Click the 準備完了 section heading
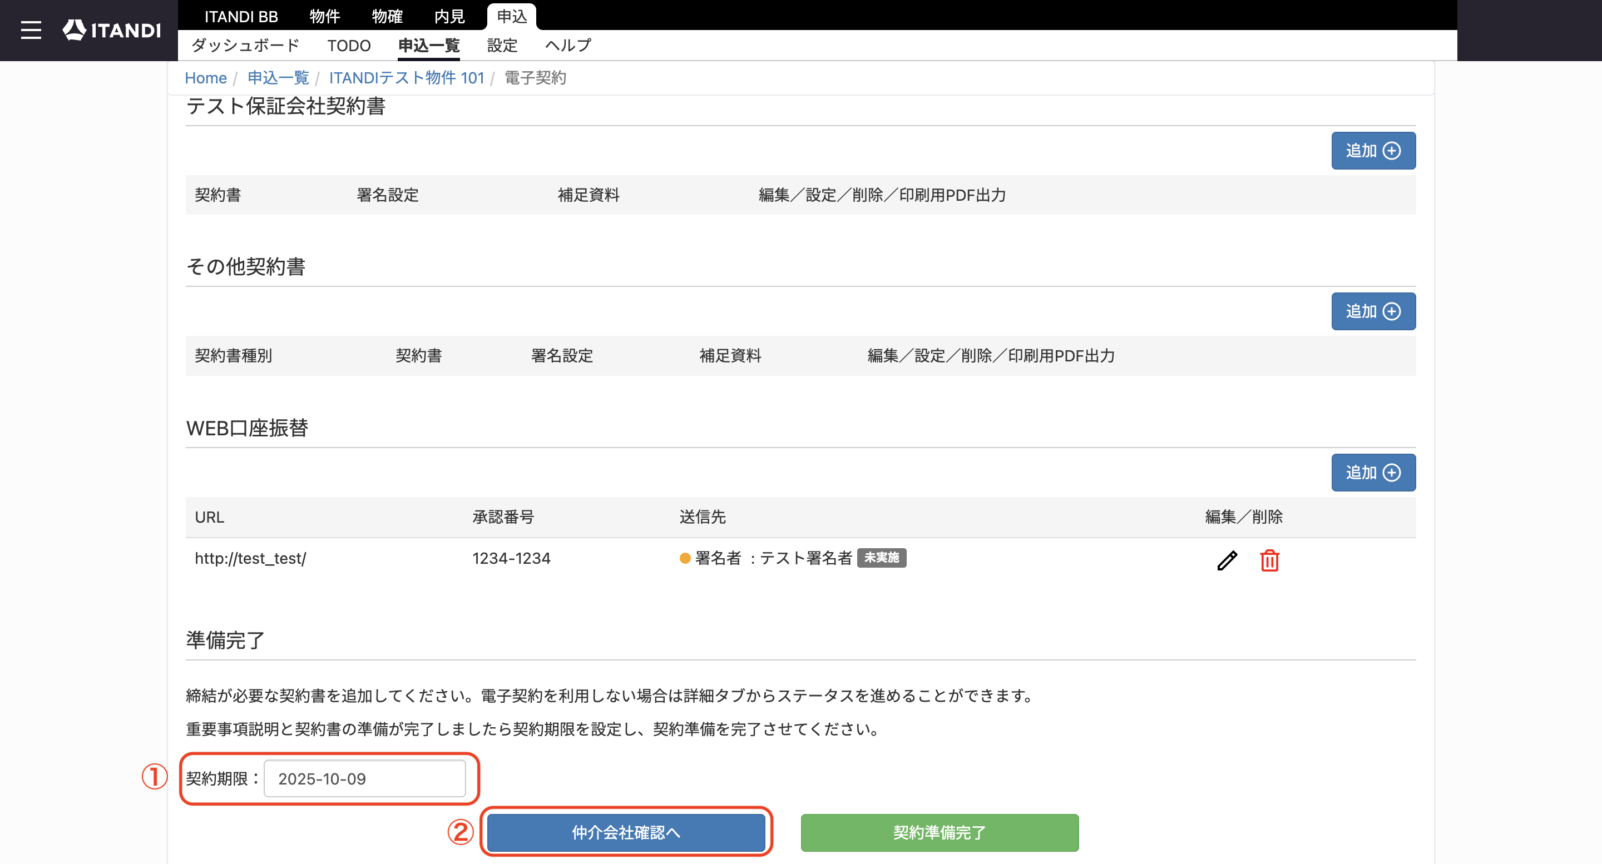This screenshot has width=1602, height=864. [225, 640]
